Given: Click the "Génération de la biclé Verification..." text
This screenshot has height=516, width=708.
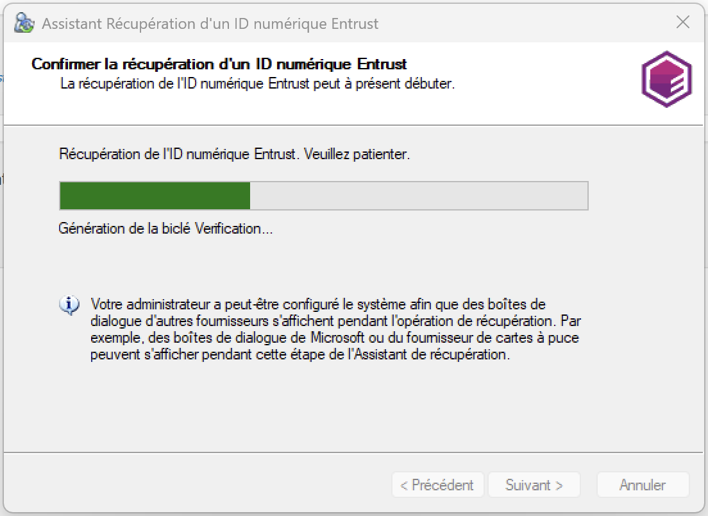Looking at the screenshot, I should (165, 228).
